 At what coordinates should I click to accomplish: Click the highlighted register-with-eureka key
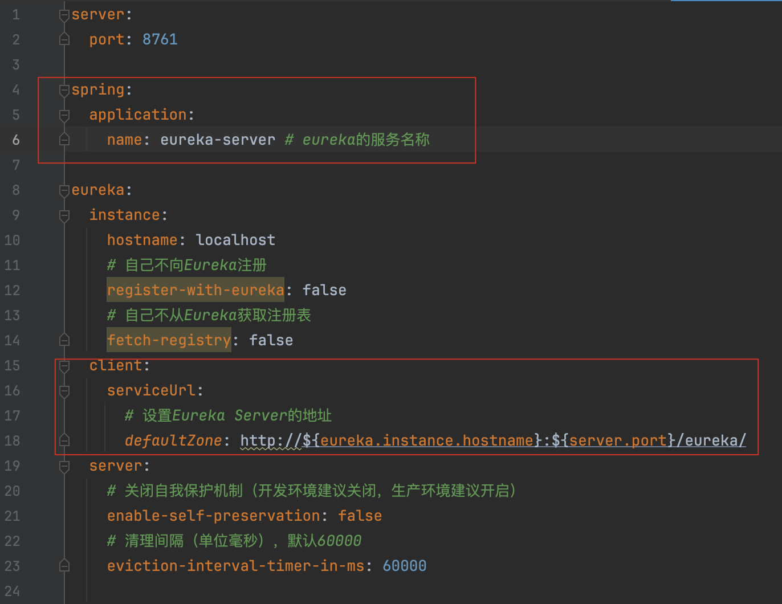[195, 290]
